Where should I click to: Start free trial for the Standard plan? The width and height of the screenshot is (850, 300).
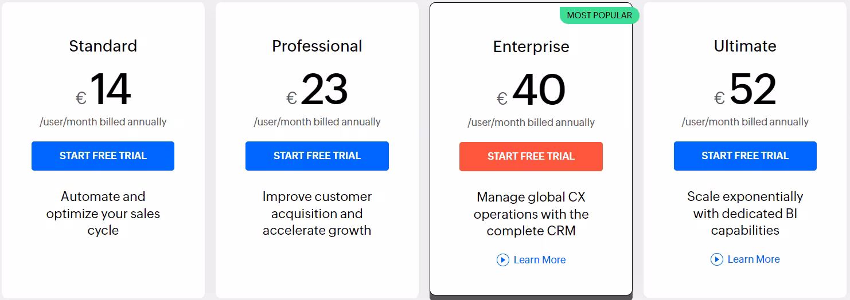pos(103,156)
